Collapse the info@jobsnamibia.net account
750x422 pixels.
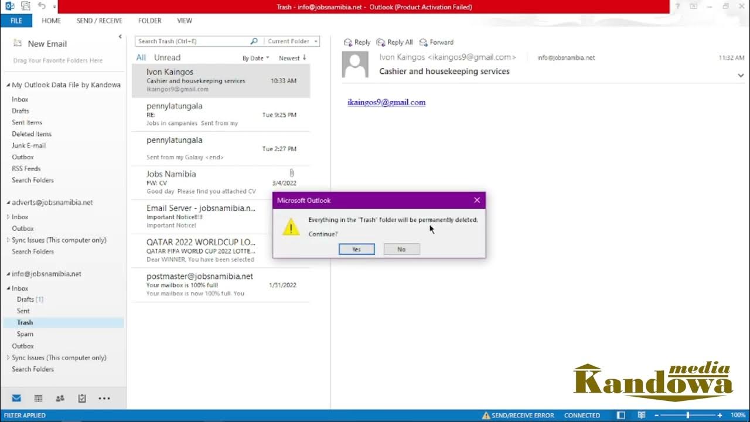pos(8,274)
